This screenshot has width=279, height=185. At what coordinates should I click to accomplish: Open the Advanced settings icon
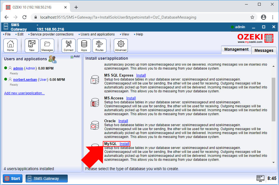(121, 45)
